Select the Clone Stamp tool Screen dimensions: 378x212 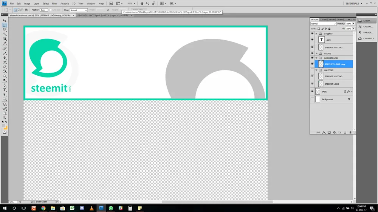click(x=5, y=58)
